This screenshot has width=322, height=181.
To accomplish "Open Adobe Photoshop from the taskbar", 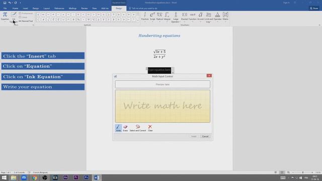I will (86, 177).
